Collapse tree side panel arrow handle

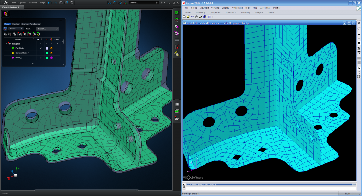63,41
